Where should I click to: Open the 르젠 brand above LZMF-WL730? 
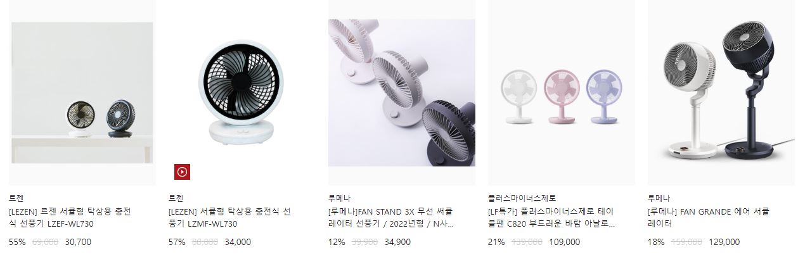coord(176,198)
